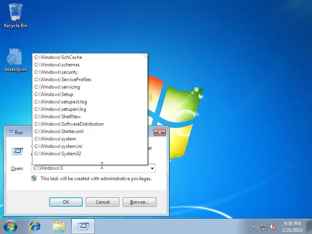The image size is (312, 234).
Task: Open the Browse... file picker
Action: 140,202
